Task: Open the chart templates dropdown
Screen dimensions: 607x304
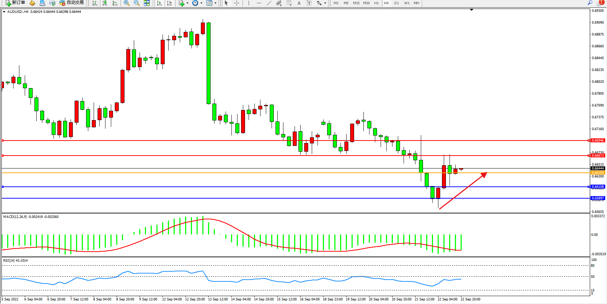Action: click(215, 3)
